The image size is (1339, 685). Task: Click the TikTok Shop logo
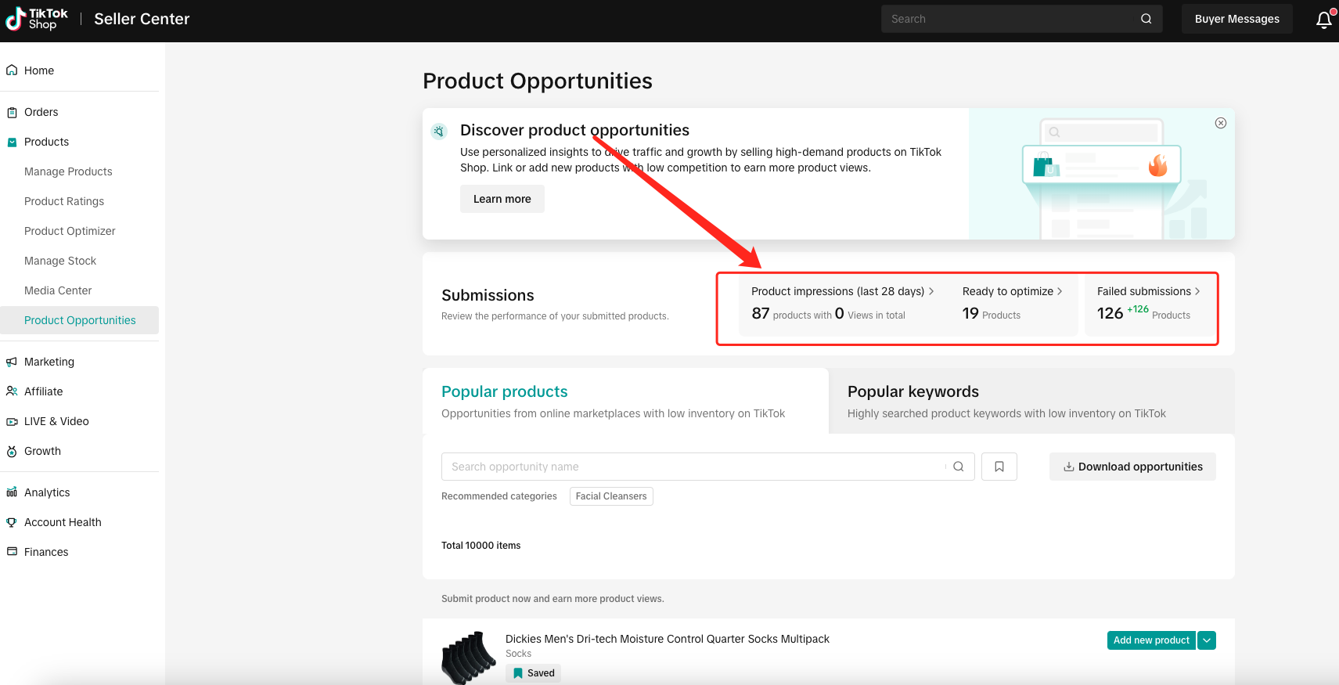(37, 19)
